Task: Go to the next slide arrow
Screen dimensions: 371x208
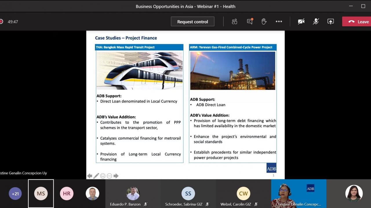Action: pyautogui.click(x=116, y=176)
